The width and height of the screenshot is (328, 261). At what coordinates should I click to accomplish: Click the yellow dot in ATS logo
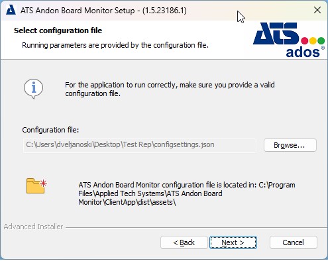[313, 40]
